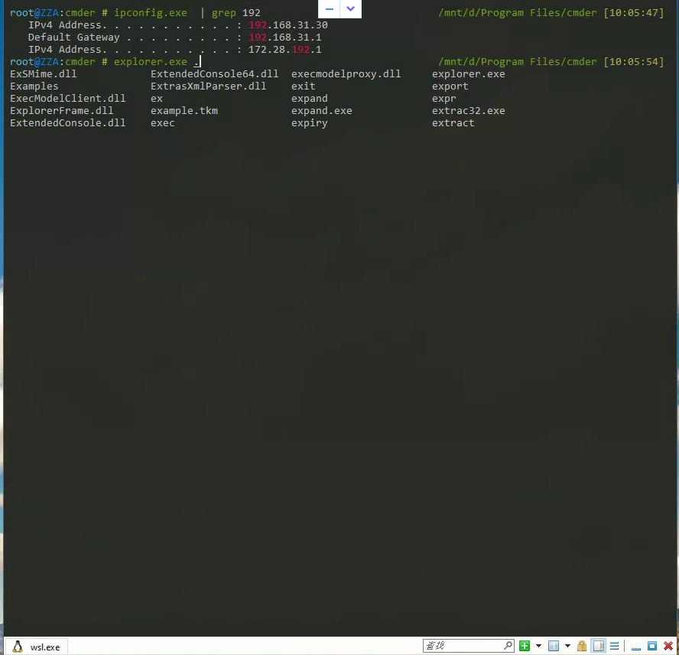The width and height of the screenshot is (679, 655).
Task: Click ExtendedConsole64.dll entry
Action: tap(214, 74)
